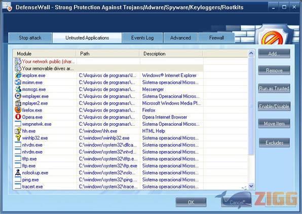
Task: Click the Run as Trusted button
Action: click(274, 89)
